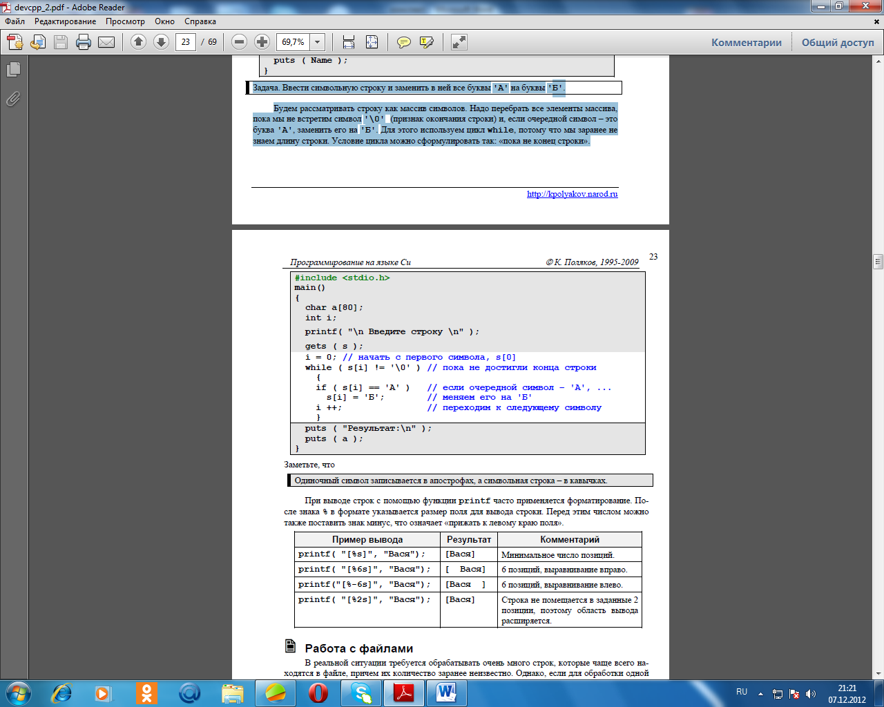Click the Save file floppy icon
884x707 pixels.
[61, 42]
